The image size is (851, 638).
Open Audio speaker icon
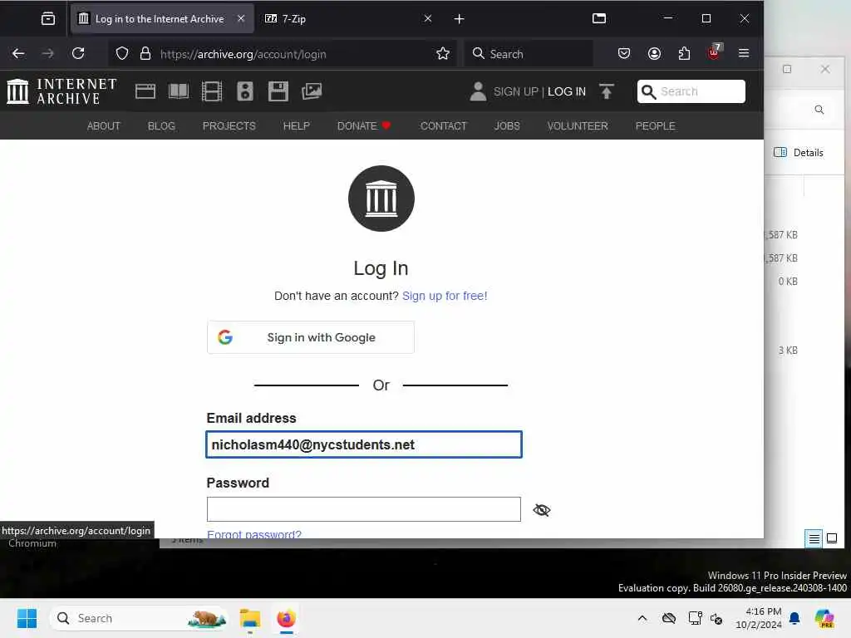pyautogui.click(x=245, y=91)
